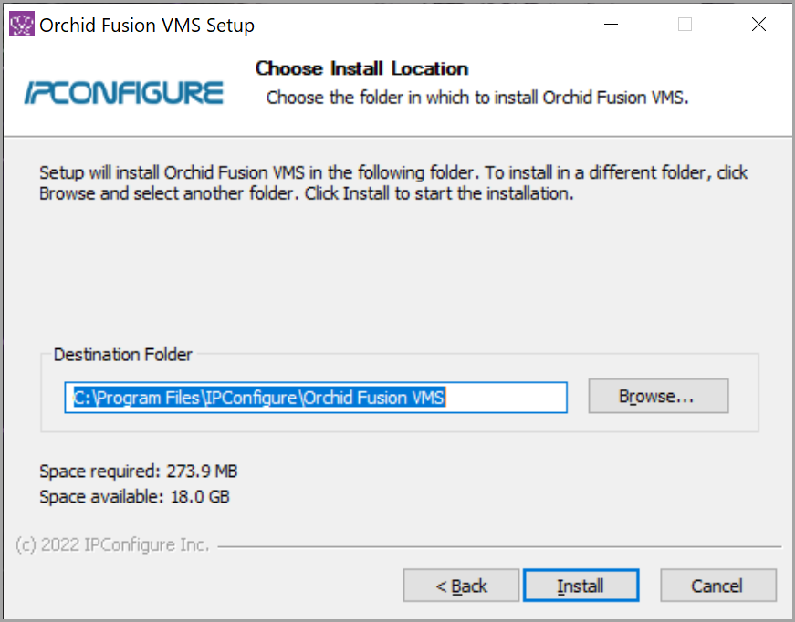Click the Choose Install Location heading
The height and width of the screenshot is (622, 795).
[x=361, y=68]
